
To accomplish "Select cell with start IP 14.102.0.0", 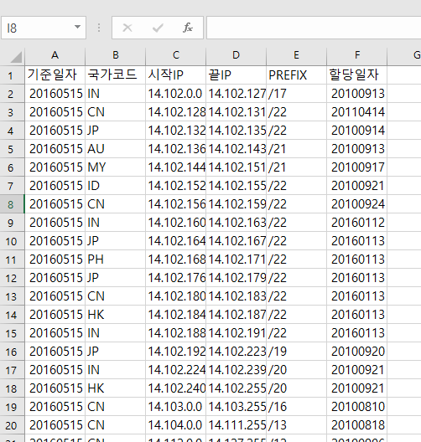I will [175, 94].
